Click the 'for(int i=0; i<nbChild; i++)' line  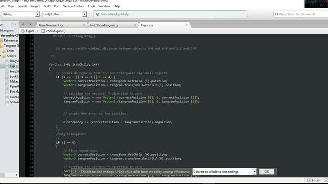[x=74, y=65]
